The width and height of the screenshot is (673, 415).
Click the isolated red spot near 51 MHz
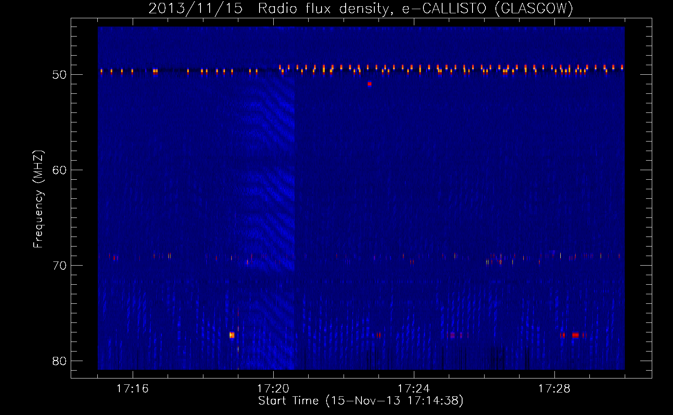click(x=369, y=84)
